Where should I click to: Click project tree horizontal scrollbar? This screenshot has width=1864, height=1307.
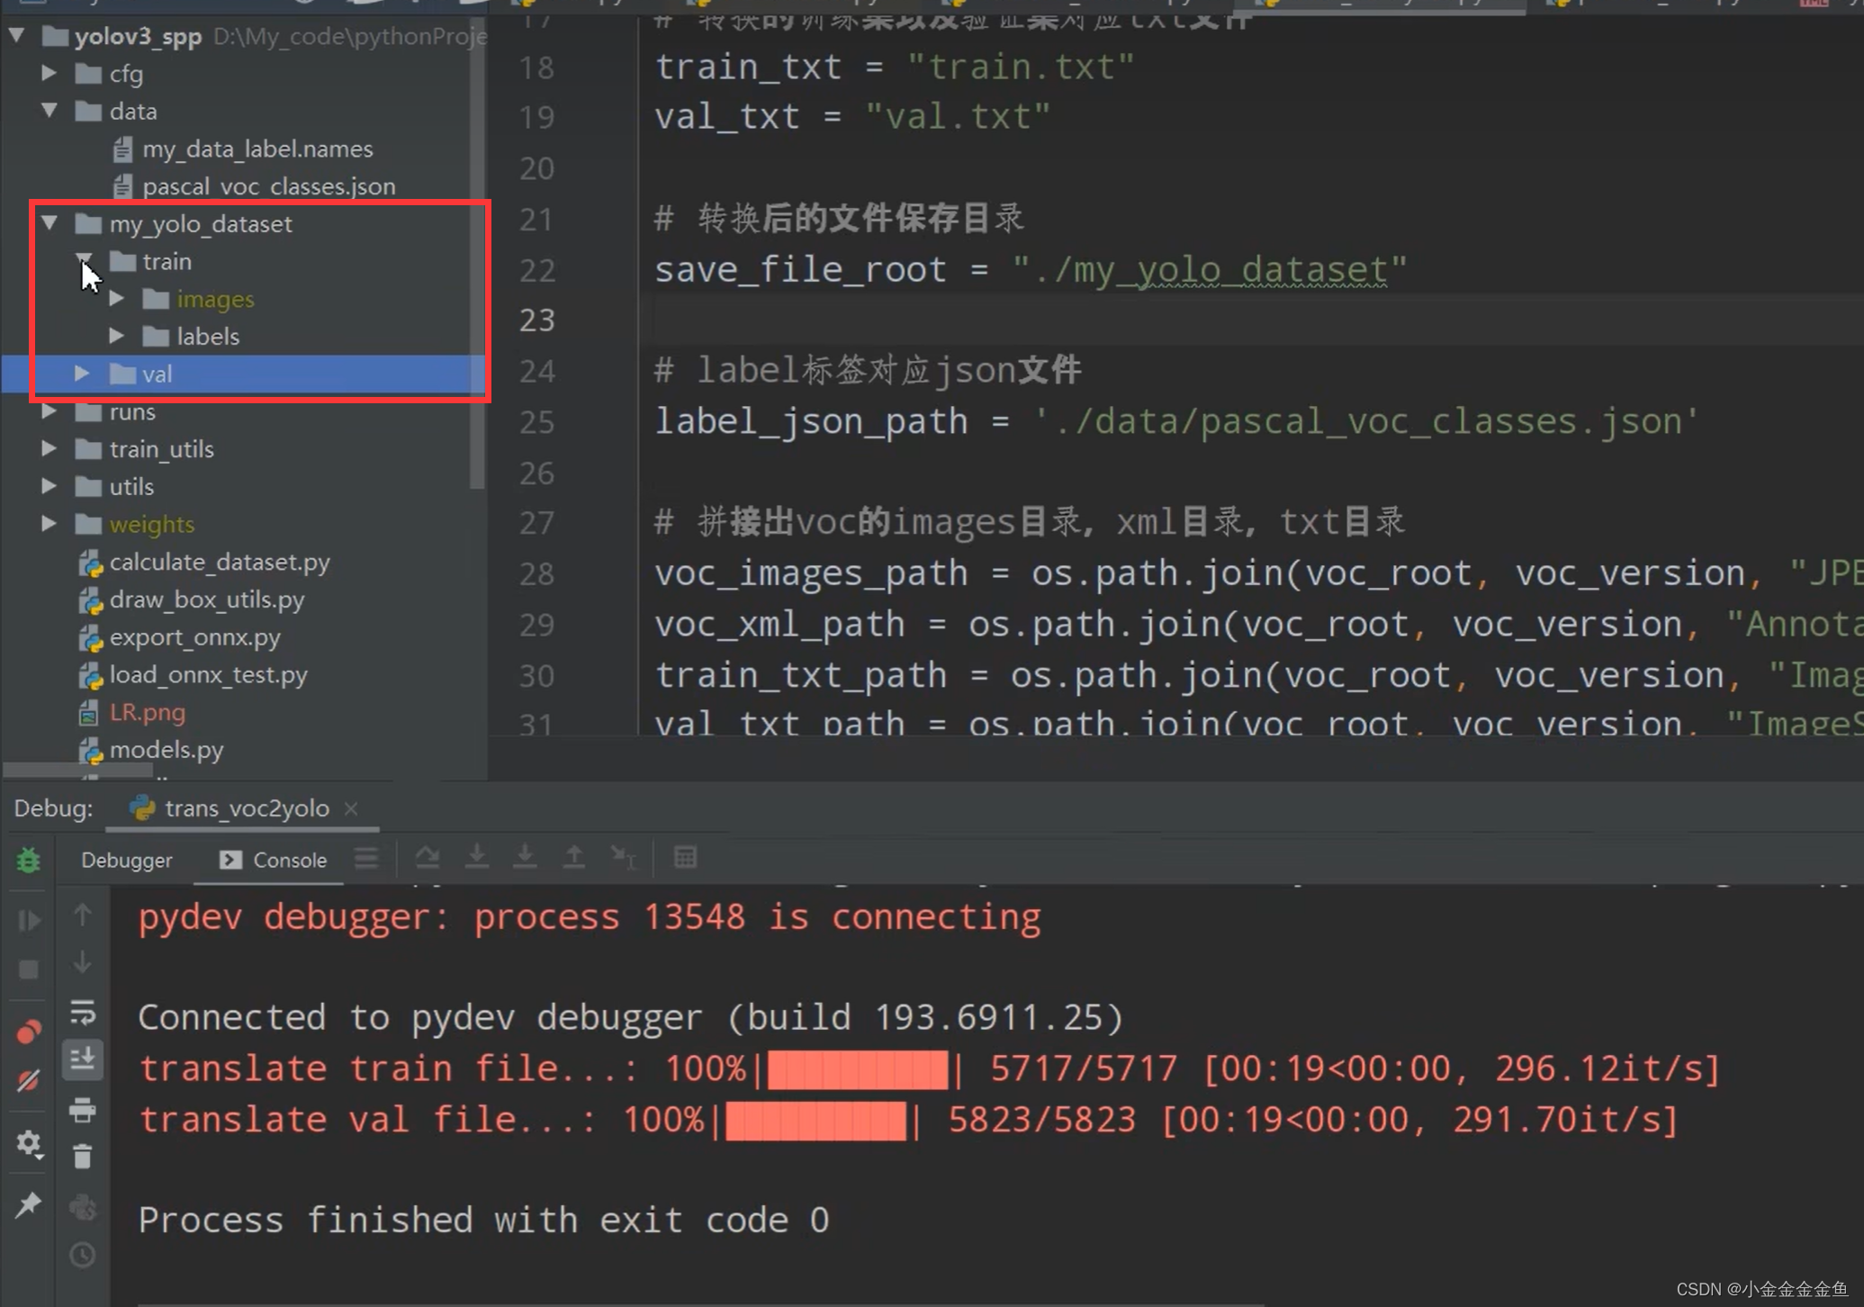tap(79, 770)
